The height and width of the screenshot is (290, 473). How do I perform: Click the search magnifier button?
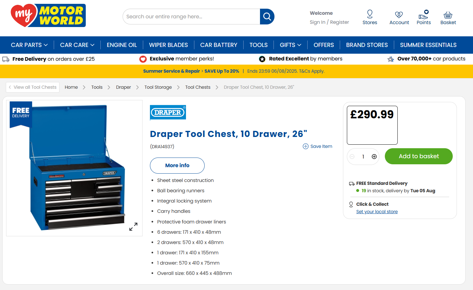(267, 17)
